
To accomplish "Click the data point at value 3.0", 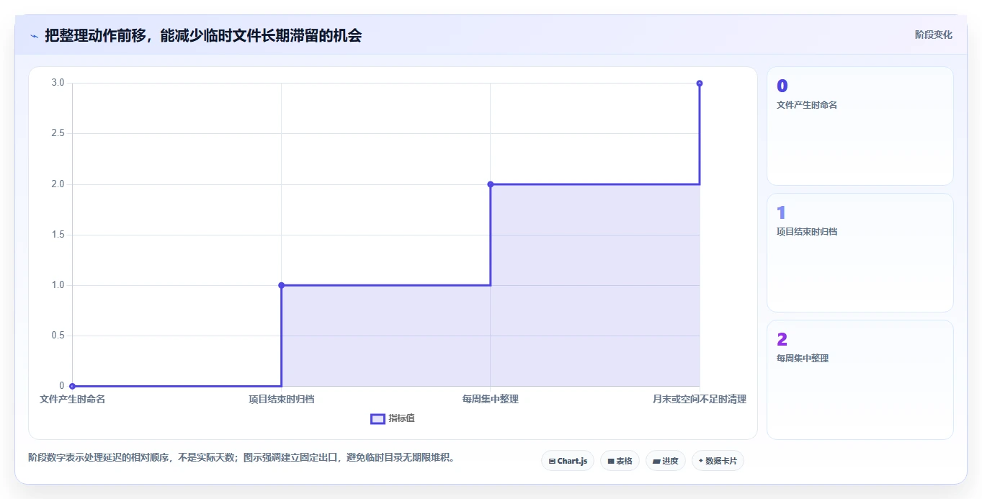I will [700, 83].
